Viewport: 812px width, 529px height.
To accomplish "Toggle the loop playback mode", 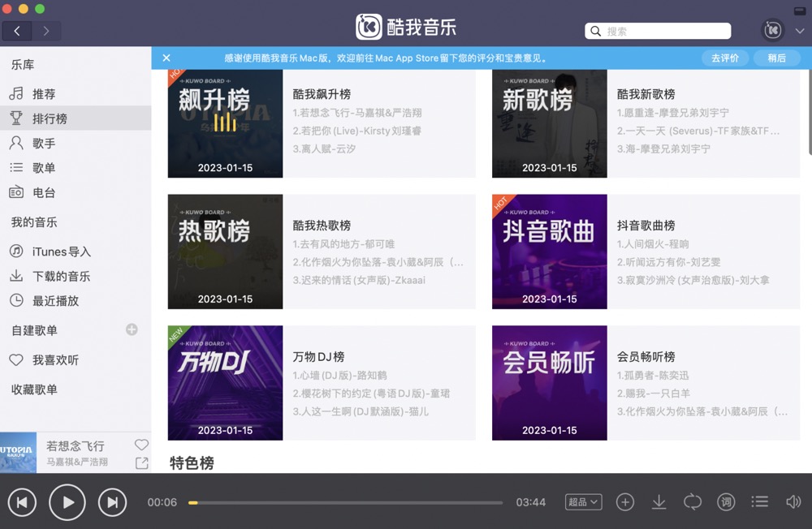I will (693, 501).
